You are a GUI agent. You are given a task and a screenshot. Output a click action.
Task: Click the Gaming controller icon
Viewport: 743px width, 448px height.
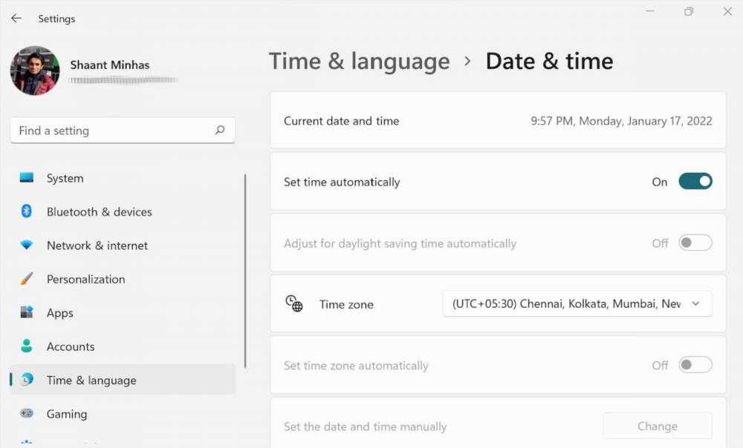pos(27,414)
